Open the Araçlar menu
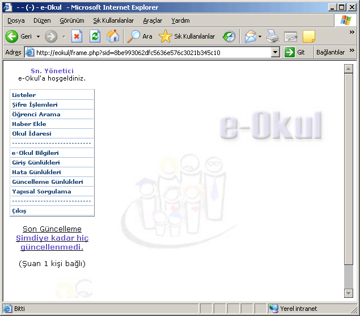 tap(153, 20)
